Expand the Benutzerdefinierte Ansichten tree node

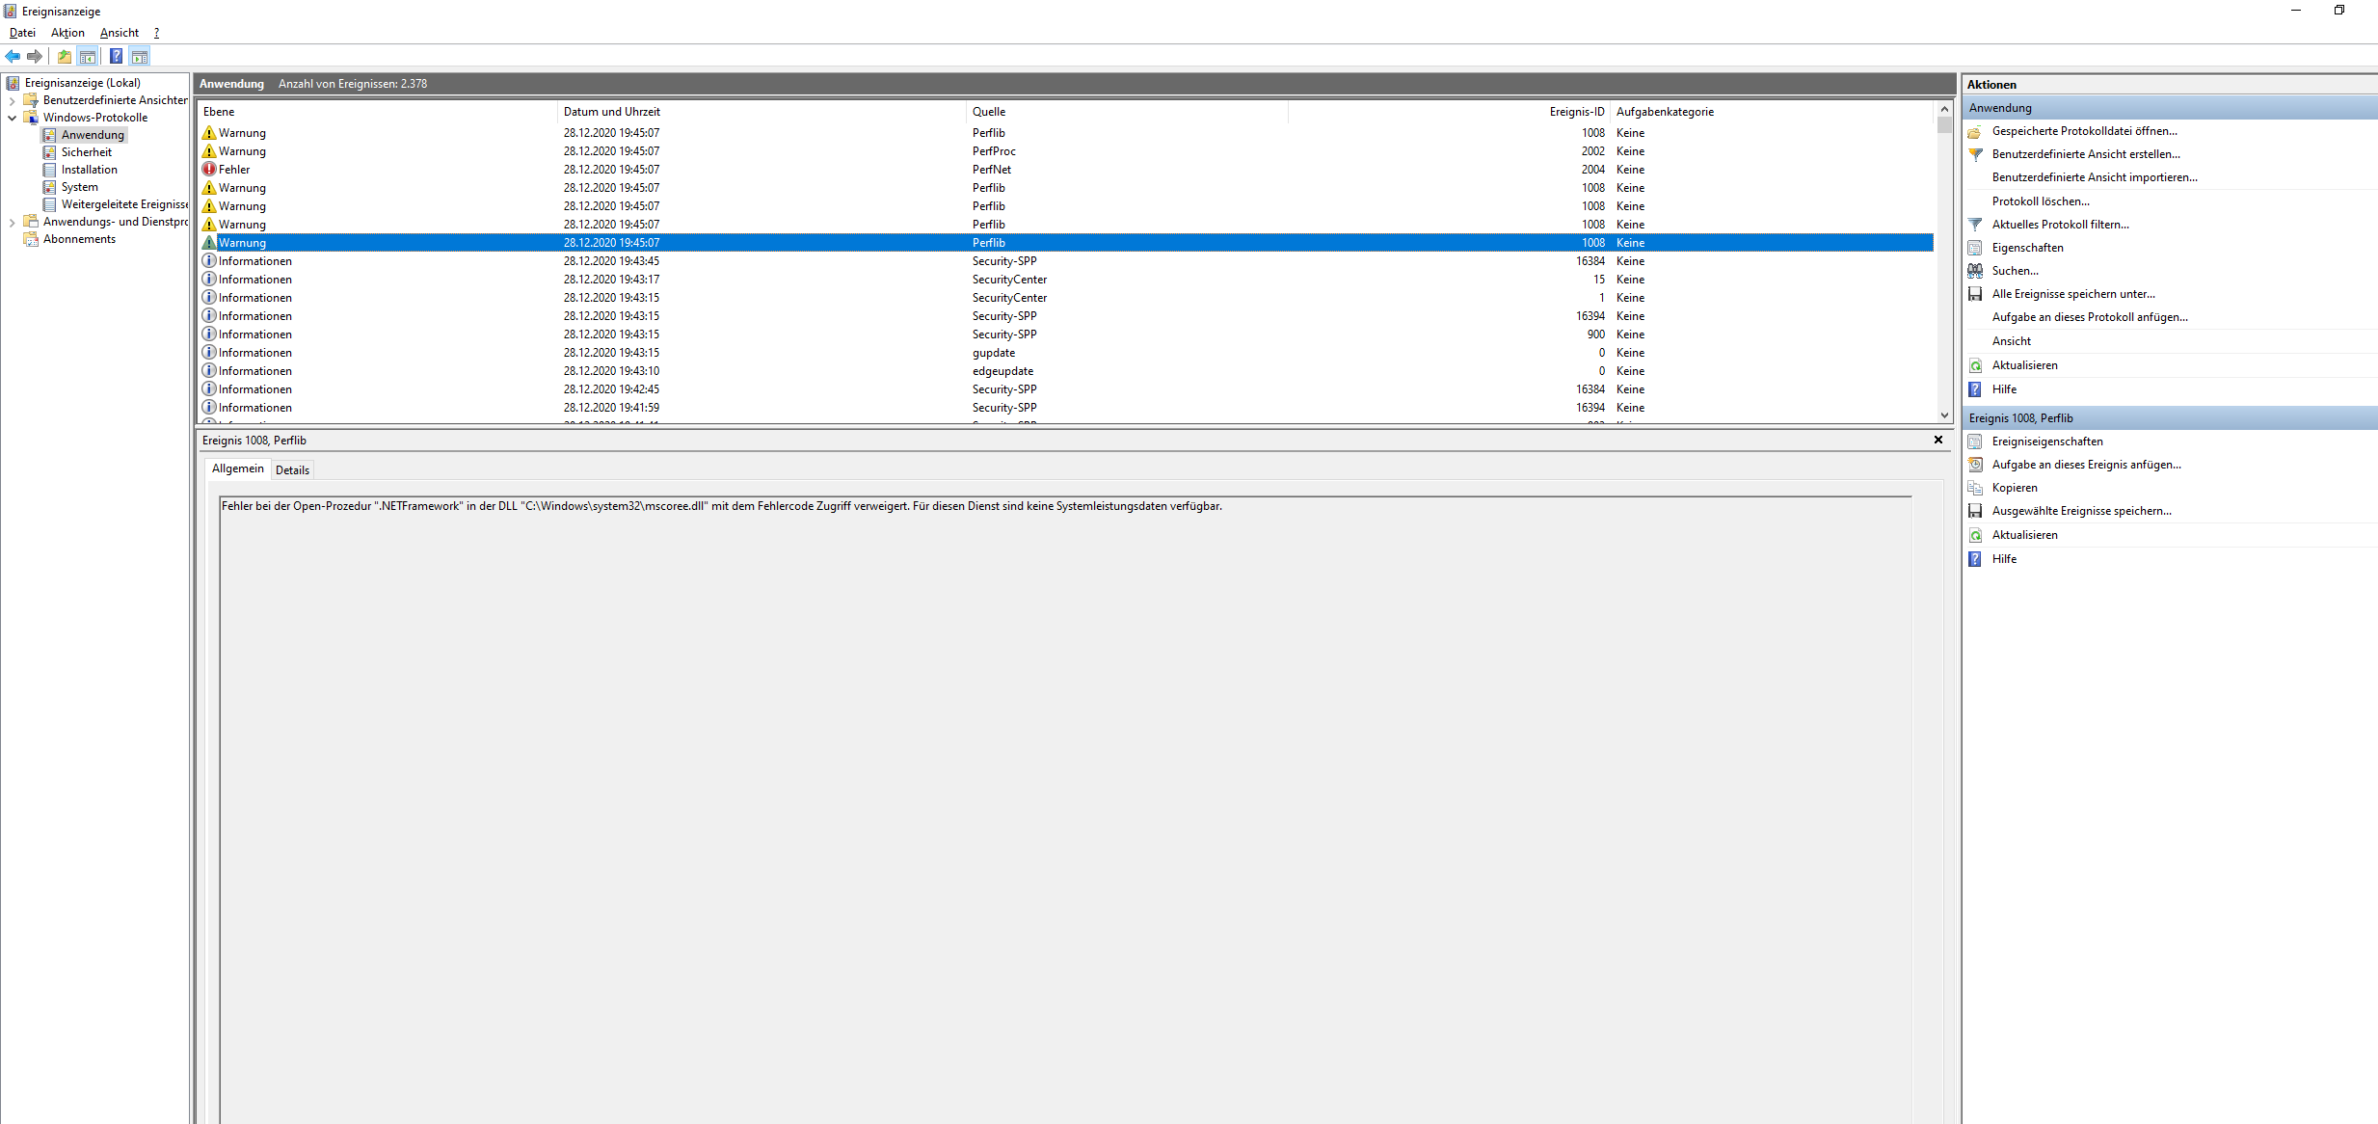click(x=12, y=100)
